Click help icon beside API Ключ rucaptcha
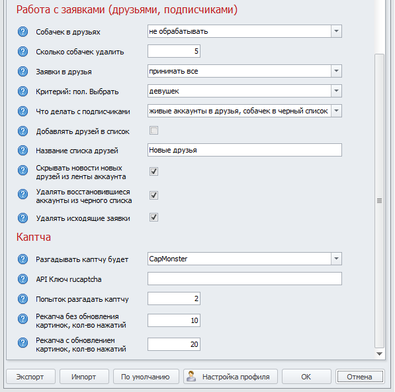The width and height of the screenshot is (395, 392). (x=22, y=279)
